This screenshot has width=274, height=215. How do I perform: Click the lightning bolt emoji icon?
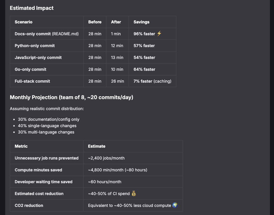[159, 34]
